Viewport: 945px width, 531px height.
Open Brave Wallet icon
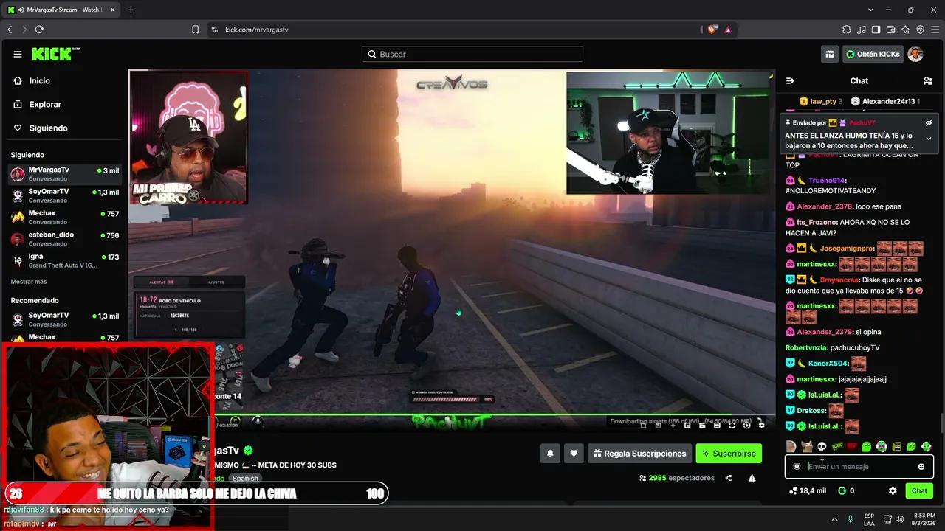coord(890,29)
